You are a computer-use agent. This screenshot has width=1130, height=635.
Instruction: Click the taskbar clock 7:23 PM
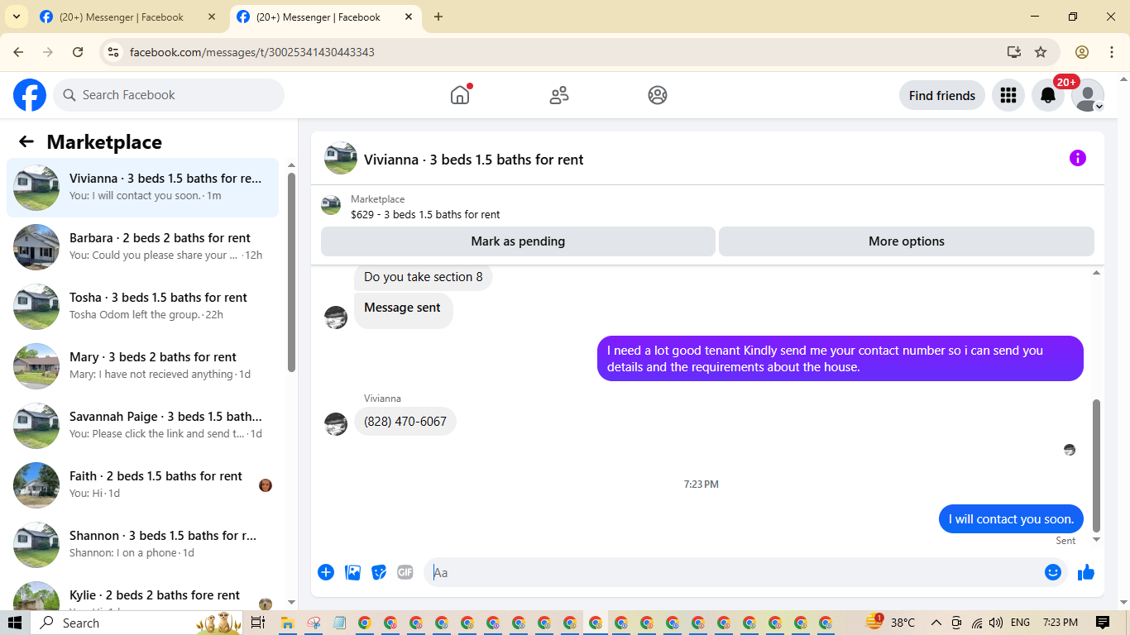[x=1061, y=623]
